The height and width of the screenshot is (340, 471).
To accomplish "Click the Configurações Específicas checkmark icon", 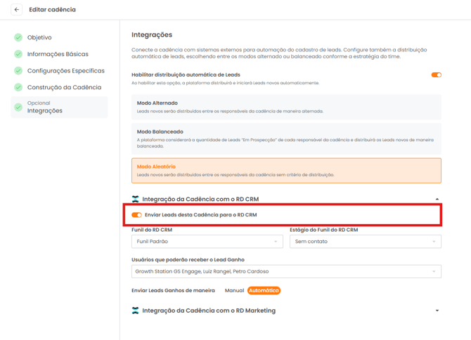I will (18, 71).
